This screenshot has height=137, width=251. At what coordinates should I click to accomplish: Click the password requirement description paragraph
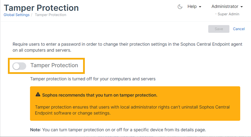pyautogui.click(x=127, y=47)
